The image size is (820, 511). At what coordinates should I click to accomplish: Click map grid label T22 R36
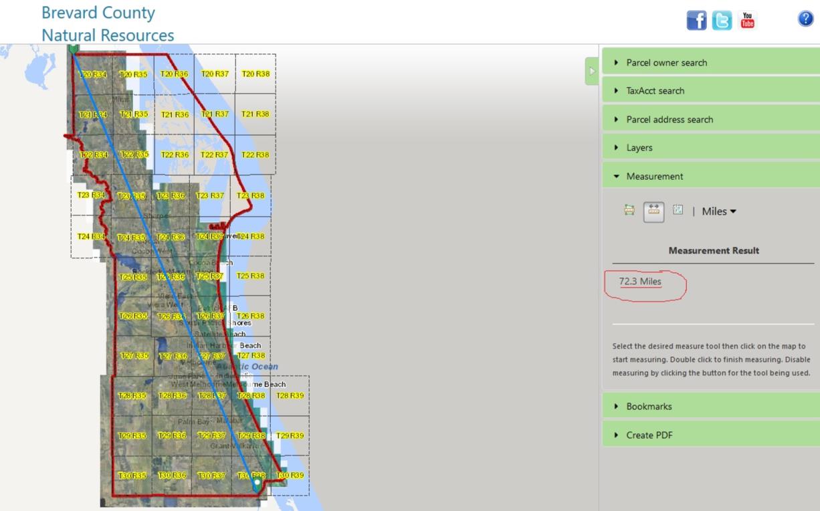(175, 155)
